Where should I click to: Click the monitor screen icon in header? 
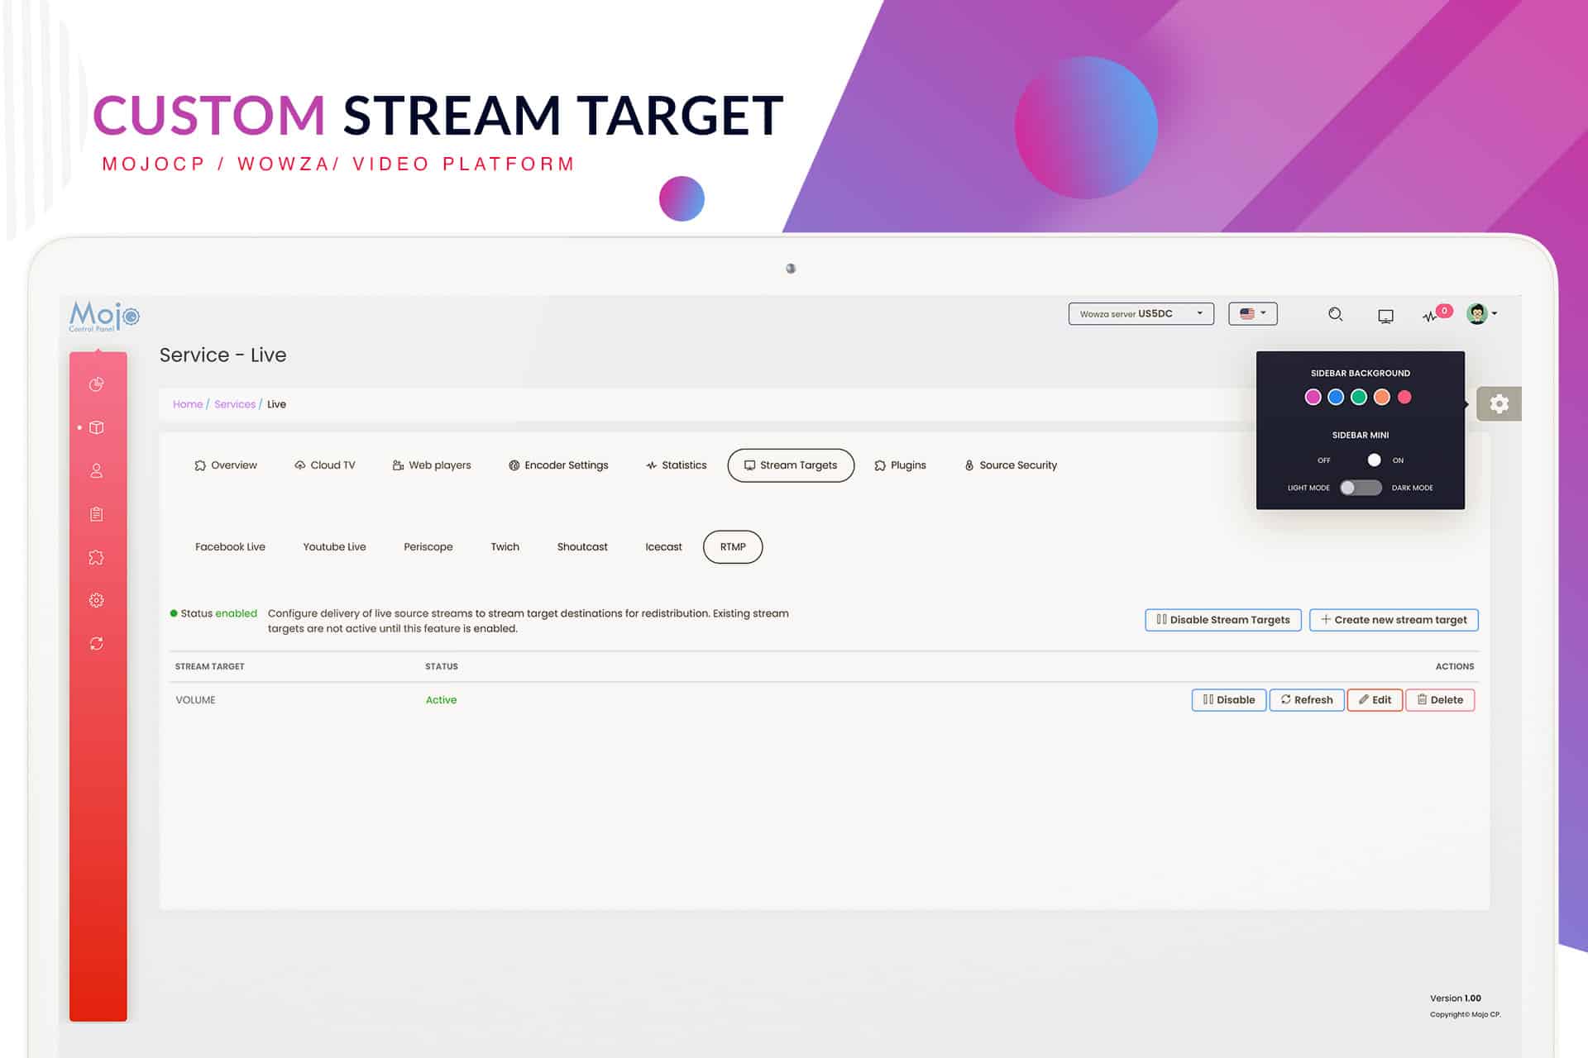point(1385,315)
